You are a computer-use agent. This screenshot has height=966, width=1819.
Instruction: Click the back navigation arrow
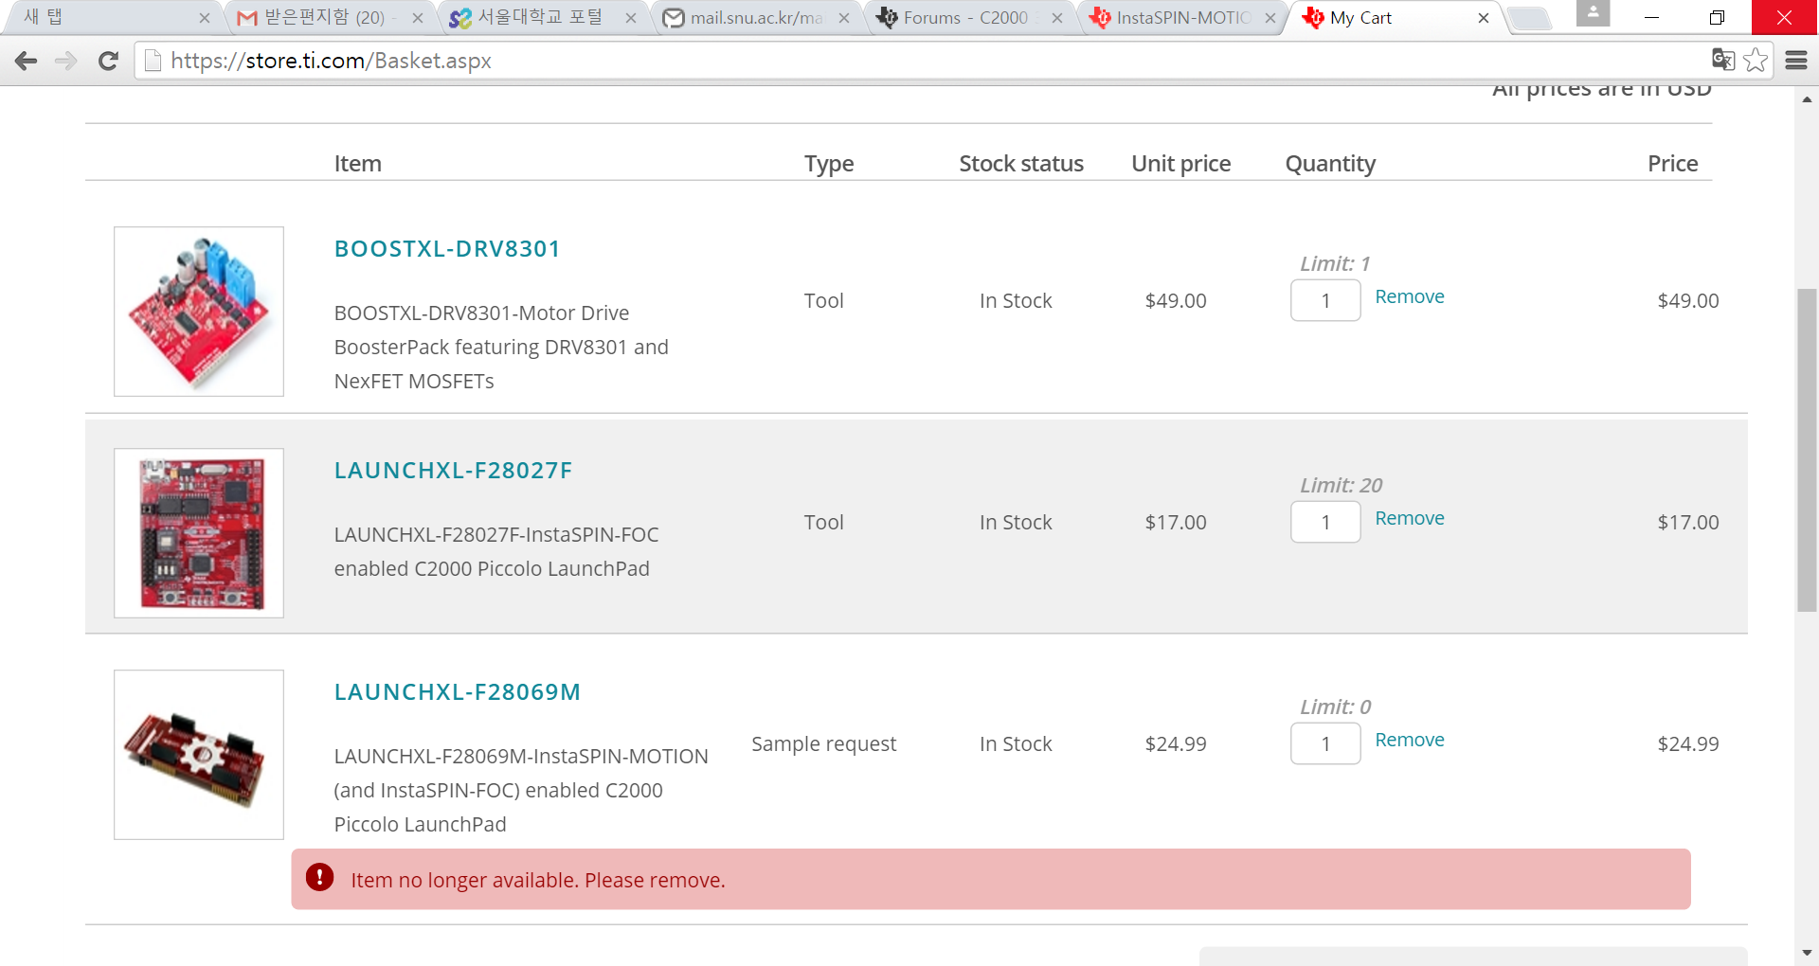click(26, 61)
